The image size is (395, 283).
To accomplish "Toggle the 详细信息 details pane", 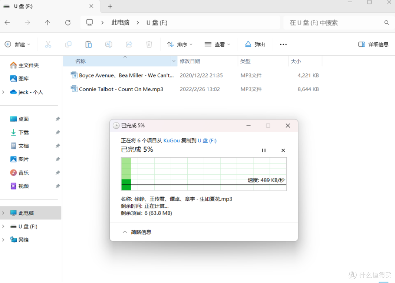I will (x=373, y=44).
